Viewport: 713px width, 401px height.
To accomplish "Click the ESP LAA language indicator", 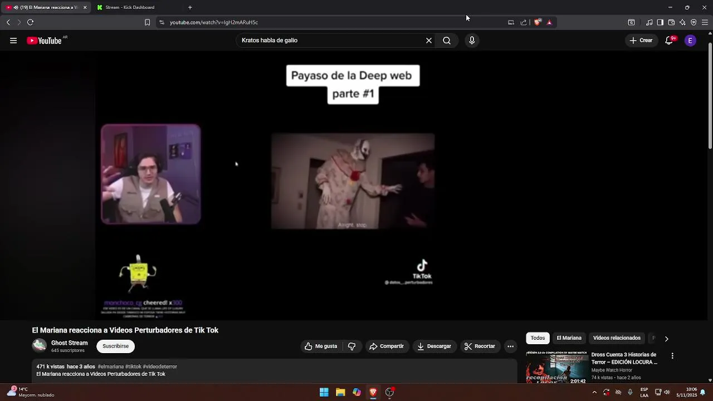I will click(644, 392).
